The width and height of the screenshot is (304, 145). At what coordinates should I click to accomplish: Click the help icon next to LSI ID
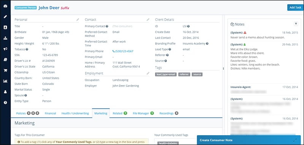[x=188, y=26]
